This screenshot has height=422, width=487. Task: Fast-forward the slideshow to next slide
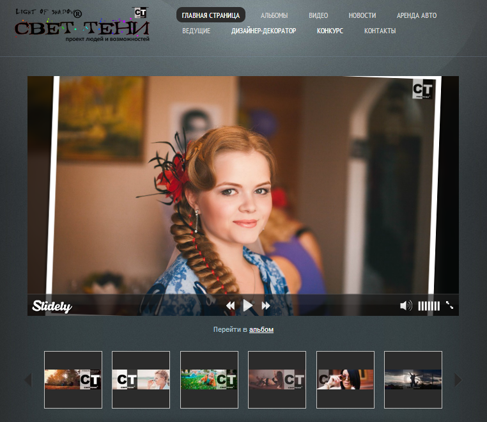pos(266,306)
